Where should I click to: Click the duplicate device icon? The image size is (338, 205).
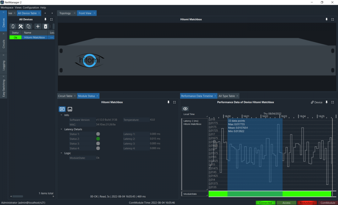click(x=28, y=26)
